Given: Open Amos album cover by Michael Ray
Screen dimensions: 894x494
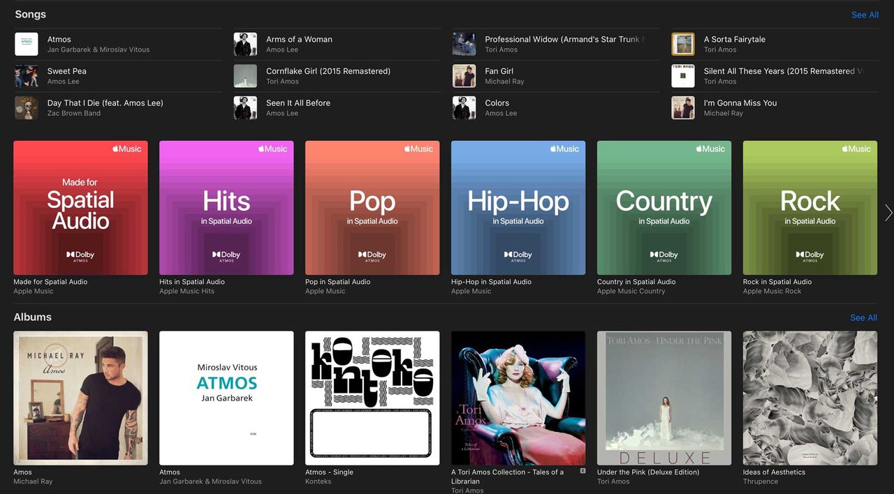Looking at the screenshot, I should pos(80,398).
